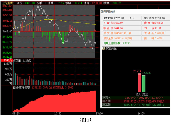This screenshot has width=171, height=125.
Task: Click the 流入 label under red bar
Action: [x=138, y=94]
